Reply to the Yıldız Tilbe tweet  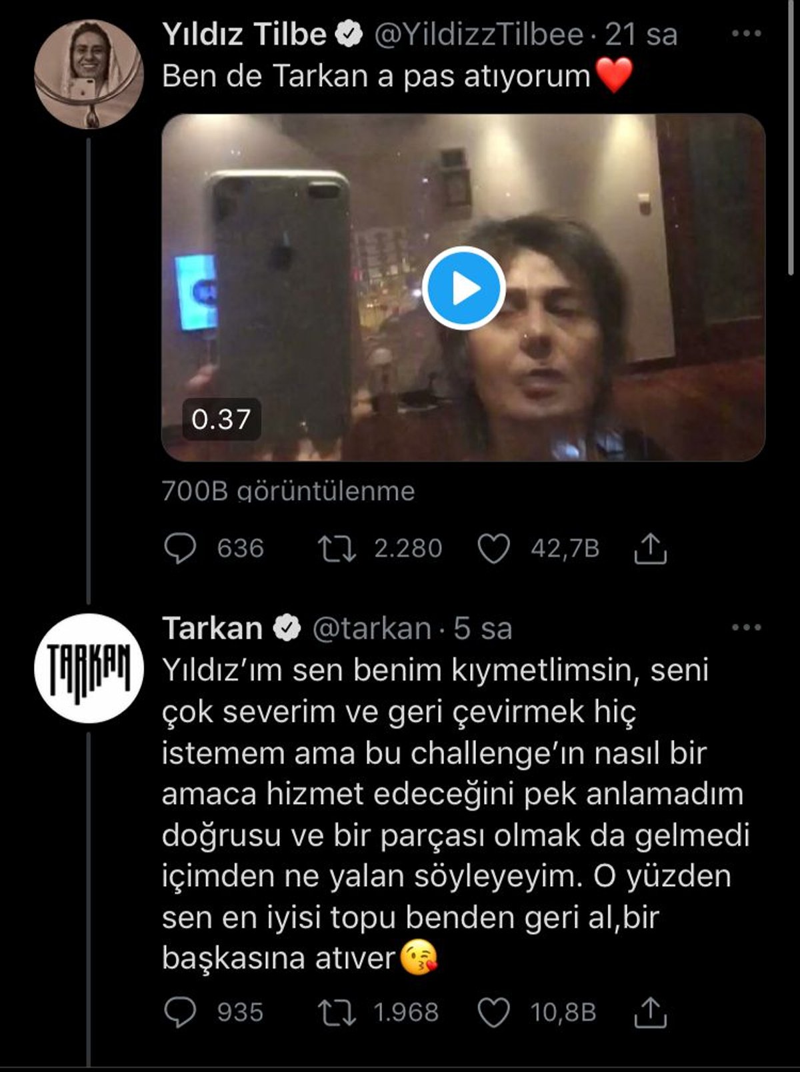click(x=179, y=549)
